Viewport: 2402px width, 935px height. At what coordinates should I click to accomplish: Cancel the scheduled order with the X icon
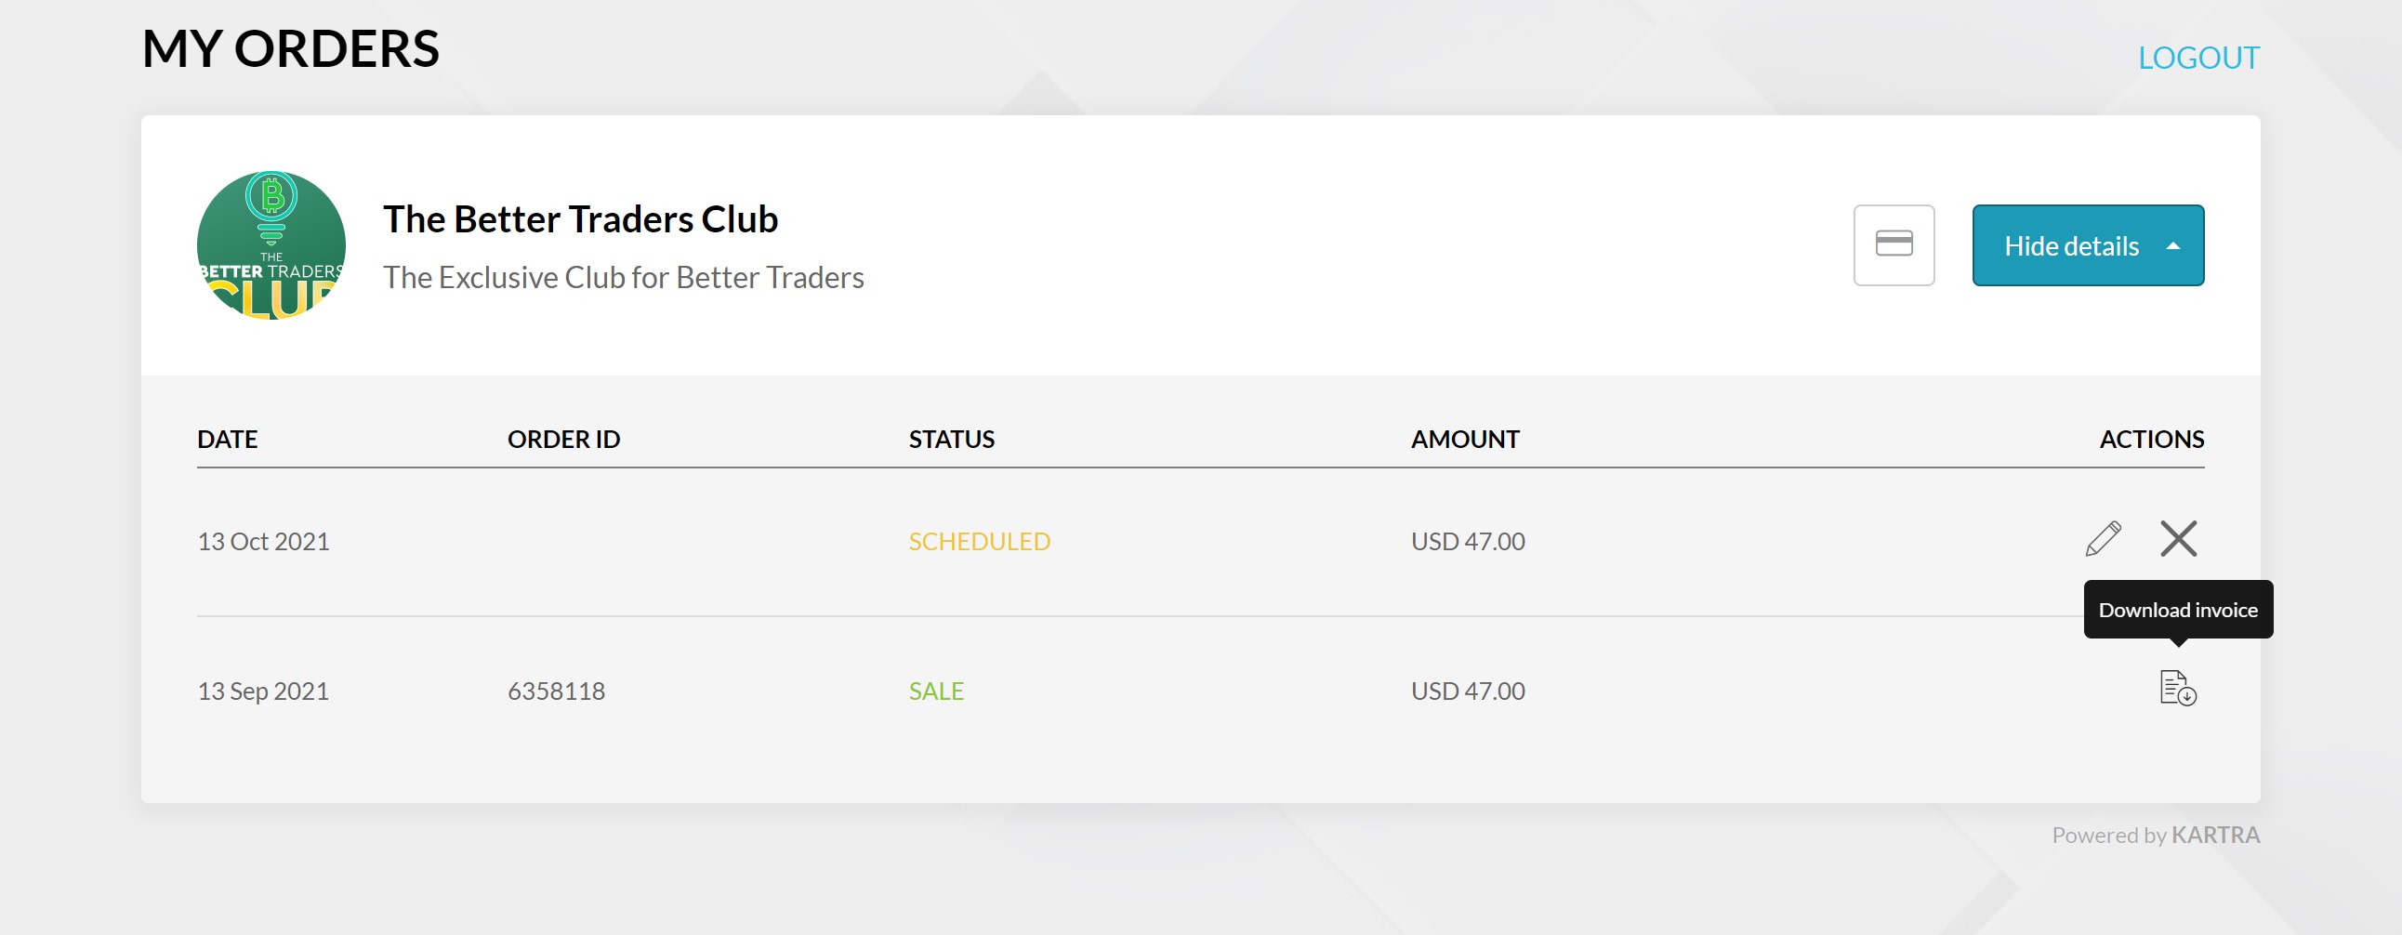click(2180, 539)
